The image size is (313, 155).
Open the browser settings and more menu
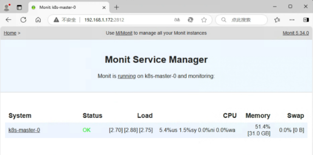pyautogui.click(x=292, y=20)
